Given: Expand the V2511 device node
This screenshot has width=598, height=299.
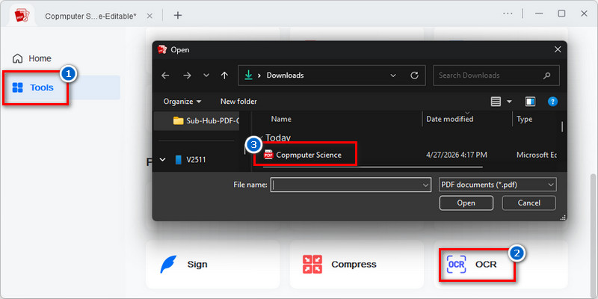Looking at the screenshot, I should coord(162,160).
